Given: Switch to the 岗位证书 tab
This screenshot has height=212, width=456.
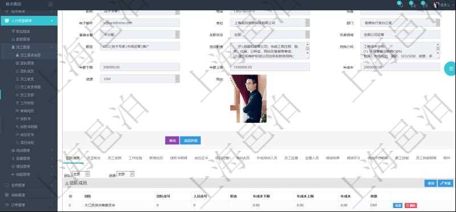Looking at the screenshot, I should coord(201,158).
